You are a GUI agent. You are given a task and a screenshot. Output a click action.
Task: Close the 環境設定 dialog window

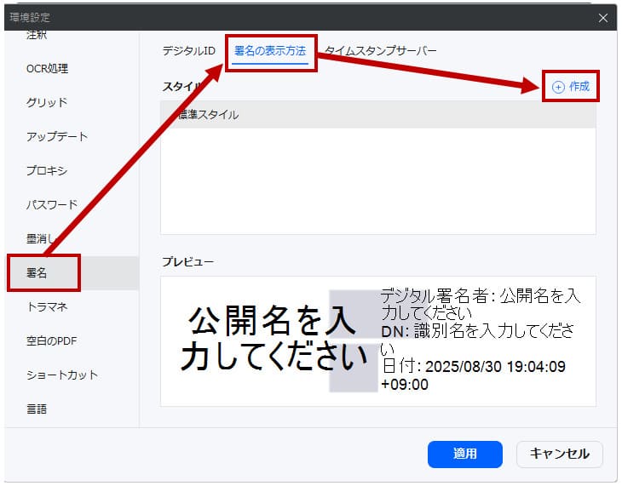(x=602, y=17)
